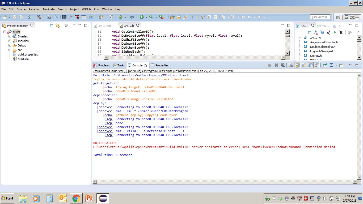The height and width of the screenshot is (204, 363).
Task: Switch to the Properties tab
Action: (x=159, y=65)
